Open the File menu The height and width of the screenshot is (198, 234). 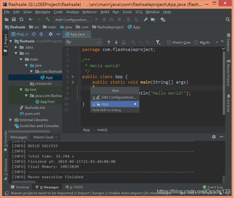7,12
